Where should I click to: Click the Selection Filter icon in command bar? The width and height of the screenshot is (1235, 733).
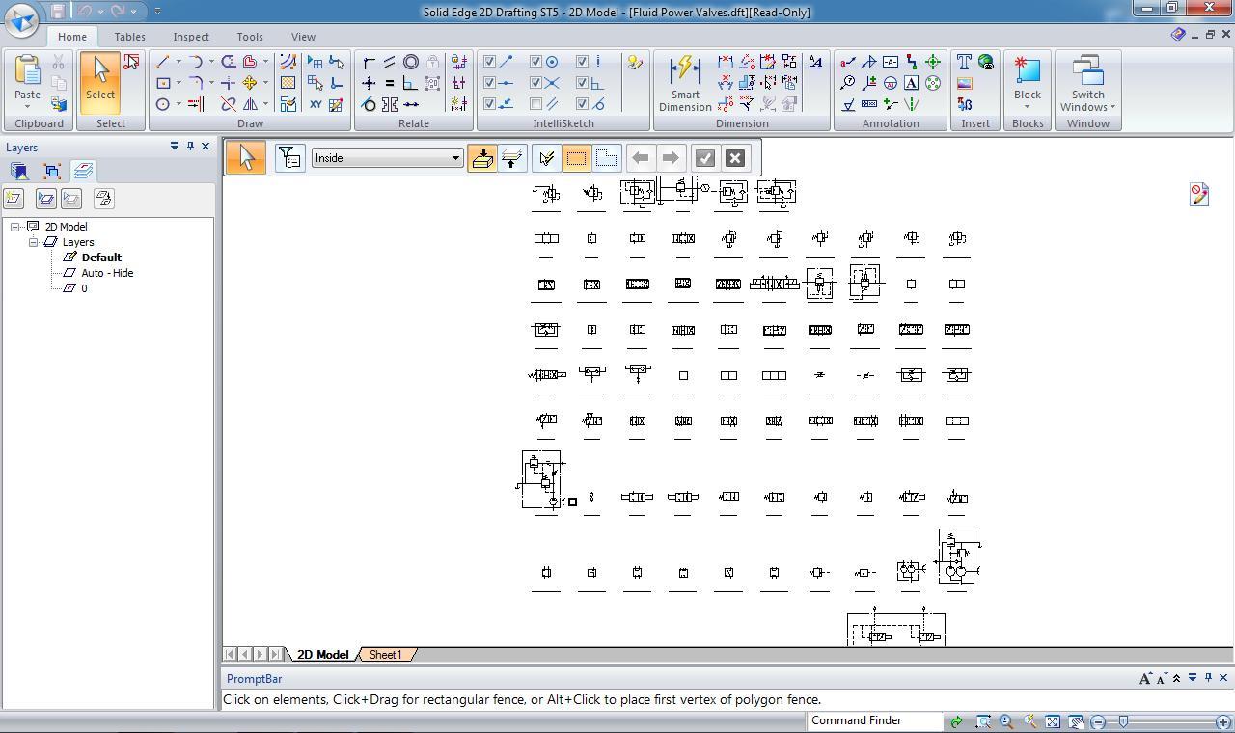coord(289,158)
